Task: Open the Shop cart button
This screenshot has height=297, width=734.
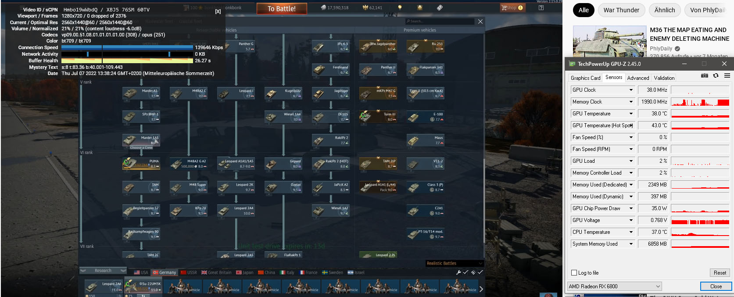Action: tap(512, 7)
